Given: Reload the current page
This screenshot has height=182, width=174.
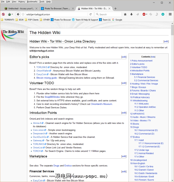Looking at the screenshot, I should (x=91, y=15).
